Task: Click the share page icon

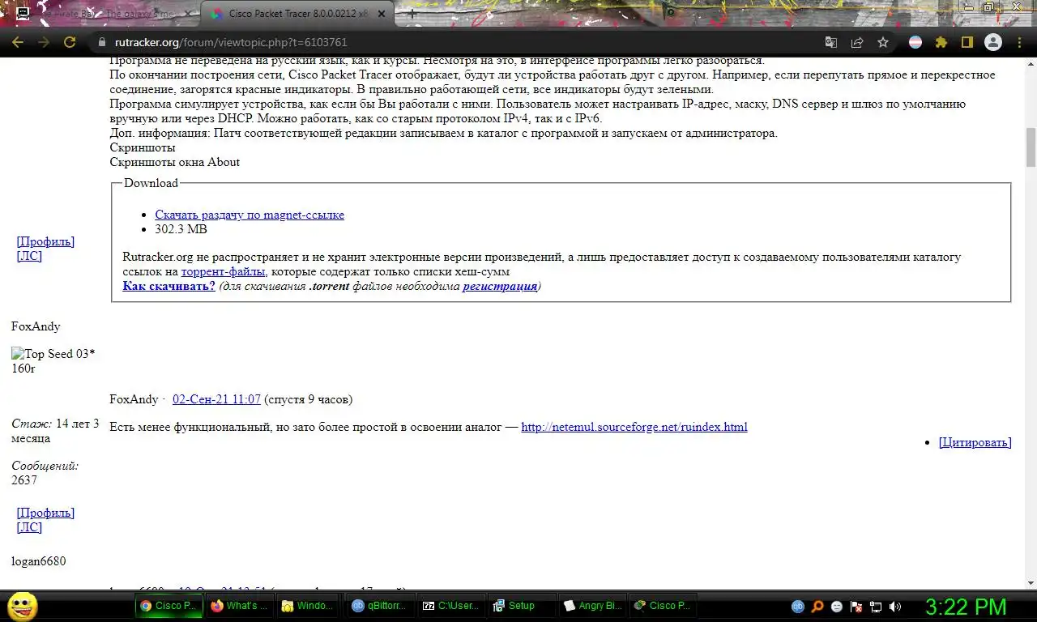Action: 857,42
